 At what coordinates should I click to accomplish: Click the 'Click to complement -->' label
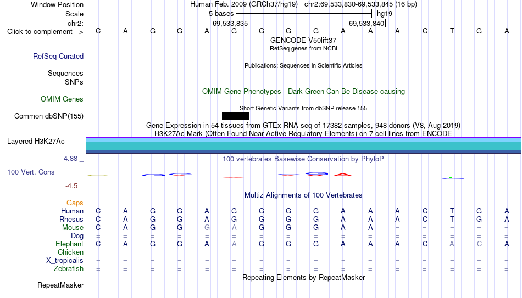coord(45,32)
